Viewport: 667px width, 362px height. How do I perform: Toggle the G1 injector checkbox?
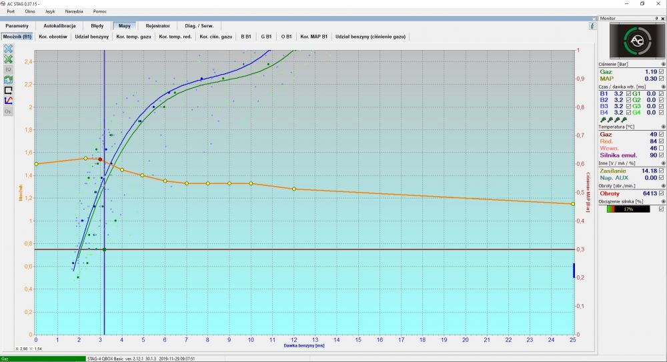pos(661,93)
